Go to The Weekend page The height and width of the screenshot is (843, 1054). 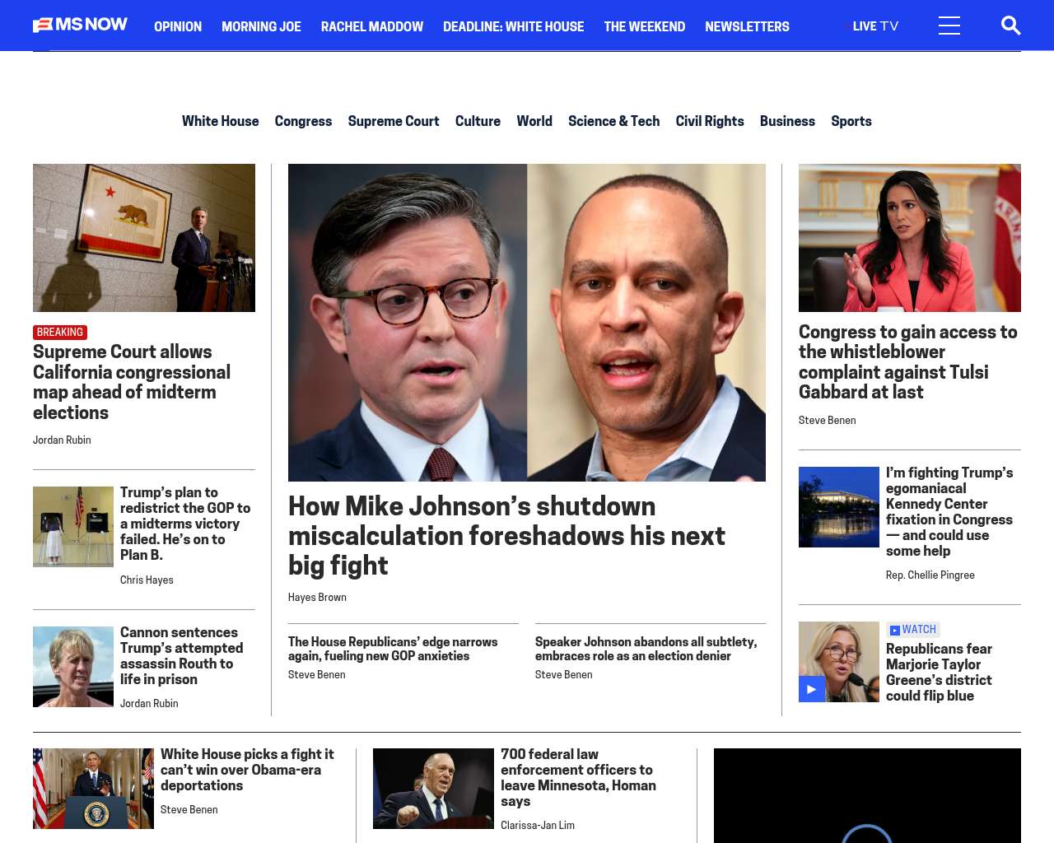click(644, 26)
